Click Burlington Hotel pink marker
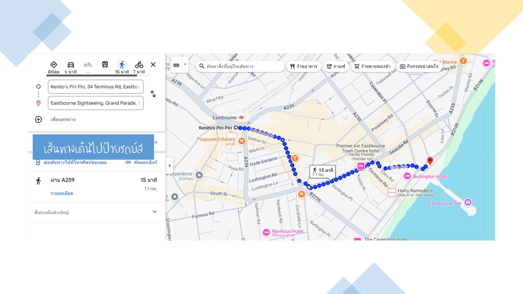The width and height of the screenshot is (523, 294). click(407, 176)
